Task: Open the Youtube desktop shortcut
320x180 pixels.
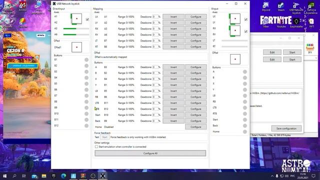Action: [x=281, y=22]
